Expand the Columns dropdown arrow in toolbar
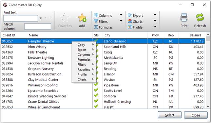 tap(121, 15)
